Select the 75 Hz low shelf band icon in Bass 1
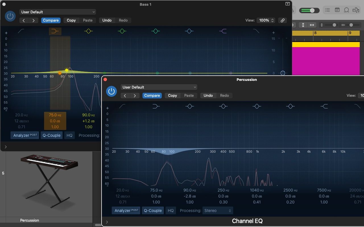The height and width of the screenshot is (227, 364). 55,31
